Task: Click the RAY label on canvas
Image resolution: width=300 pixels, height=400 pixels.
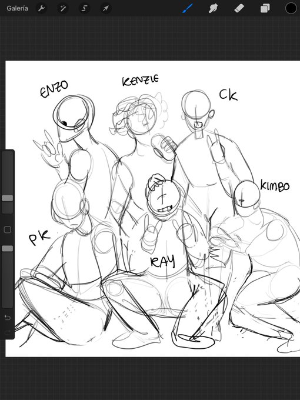Action: 163,261
